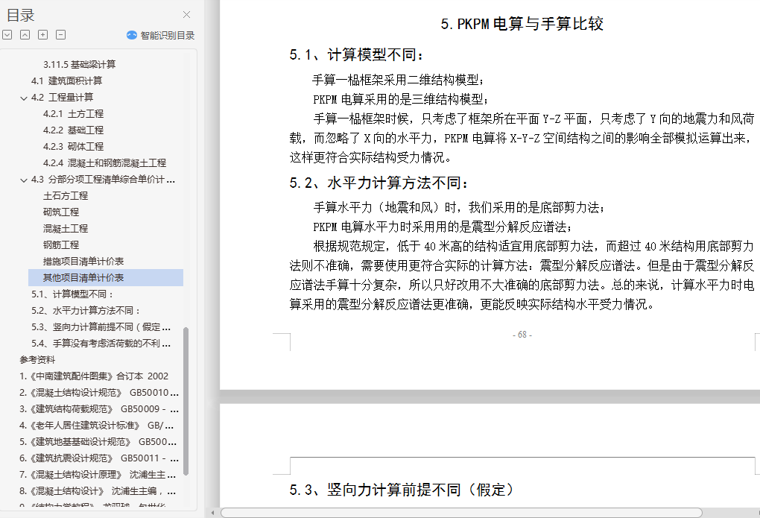The width and height of the screenshot is (760, 518).
Task: Select reference 3.《建筑结构荷载规范》
Action: click(x=99, y=409)
